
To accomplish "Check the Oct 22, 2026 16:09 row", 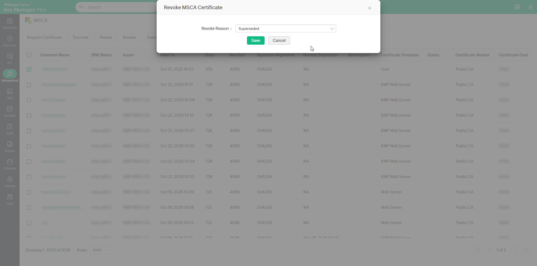I will (29, 100).
